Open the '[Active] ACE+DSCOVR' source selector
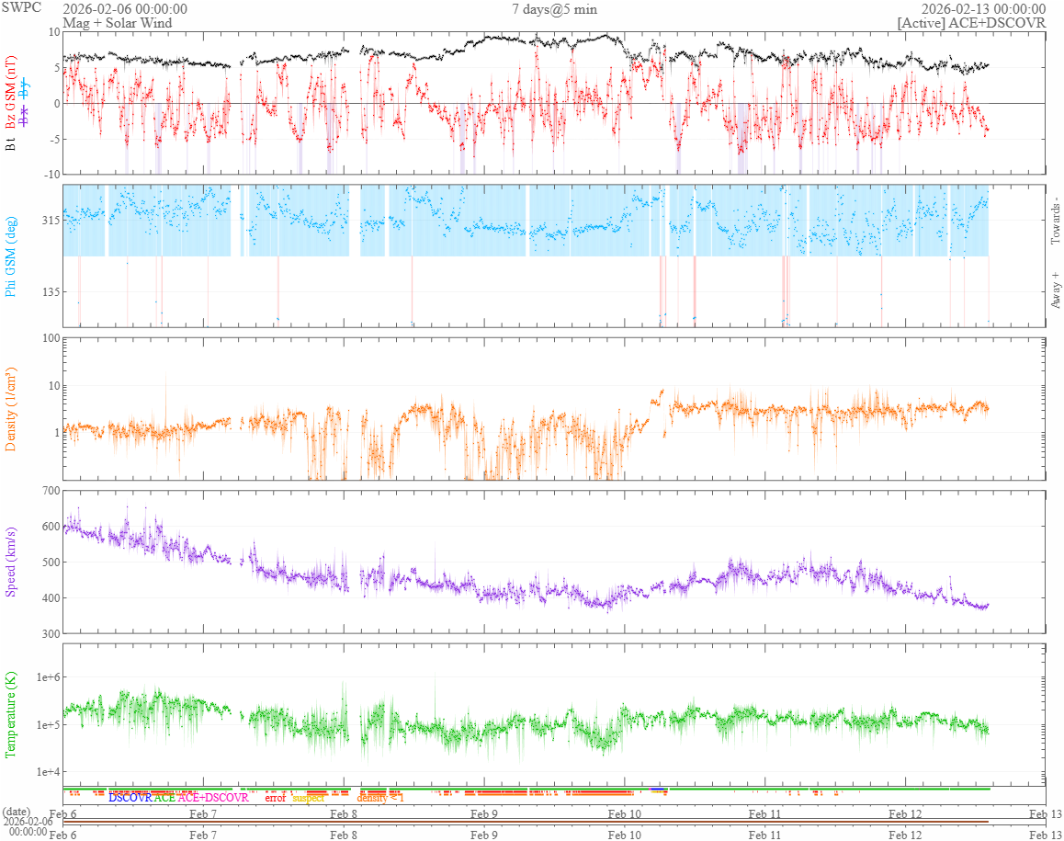Viewport: 1064px width, 841px height. point(971,23)
